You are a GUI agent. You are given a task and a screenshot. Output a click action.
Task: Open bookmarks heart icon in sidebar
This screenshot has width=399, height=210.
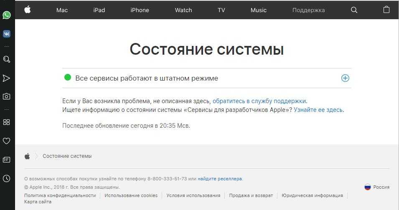coord(7,141)
